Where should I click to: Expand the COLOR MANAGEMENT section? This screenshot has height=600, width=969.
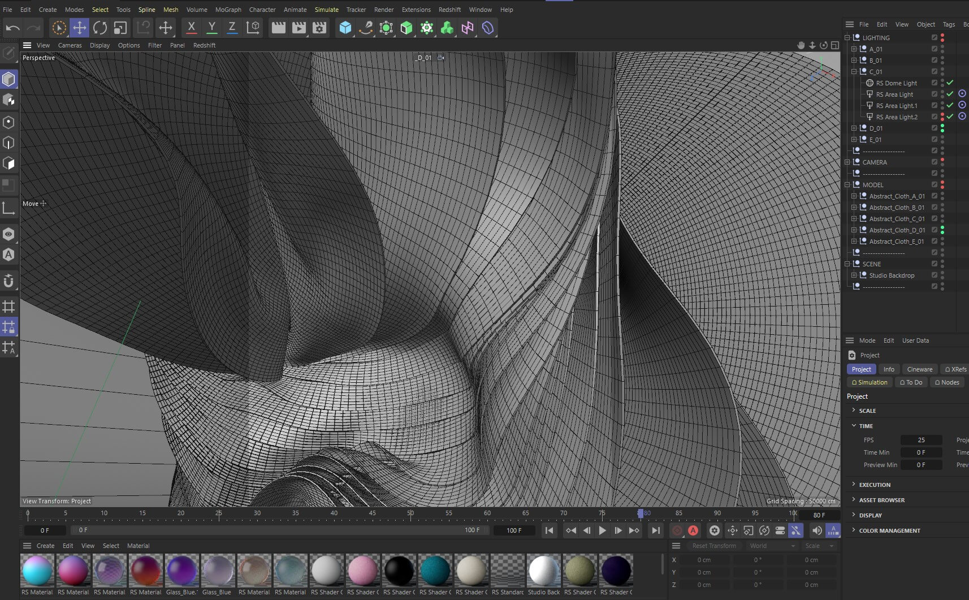point(889,530)
